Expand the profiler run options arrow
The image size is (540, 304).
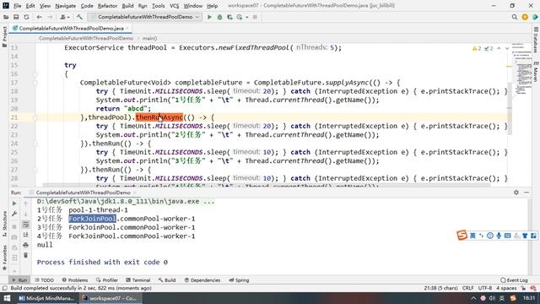[x=247, y=17]
